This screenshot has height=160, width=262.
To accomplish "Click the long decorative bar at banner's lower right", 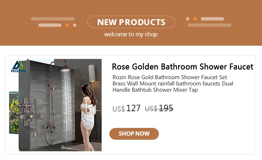I will pos(210,25).
